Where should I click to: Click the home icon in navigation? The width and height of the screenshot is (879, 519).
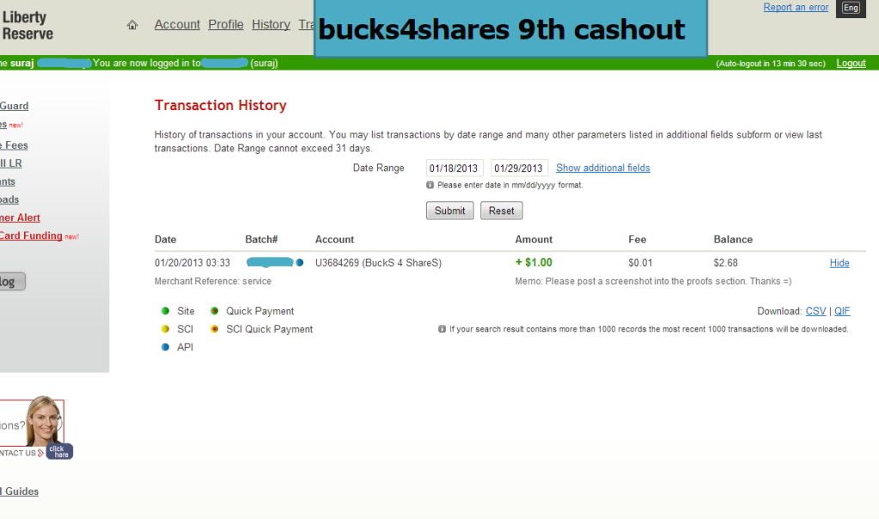(132, 25)
